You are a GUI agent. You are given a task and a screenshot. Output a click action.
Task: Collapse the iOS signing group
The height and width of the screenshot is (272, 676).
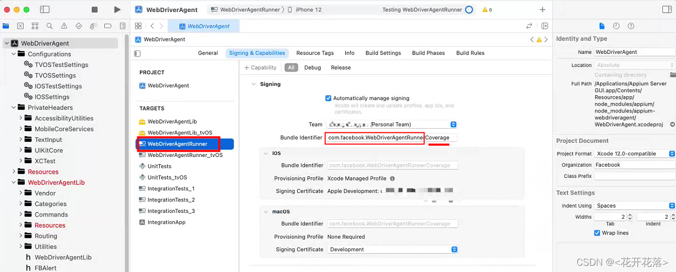265,153
